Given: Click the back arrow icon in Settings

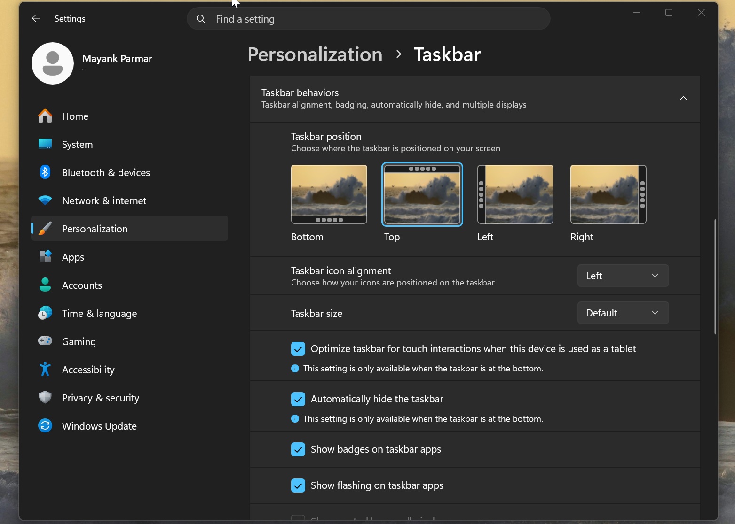Looking at the screenshot, I should (36, 18).
